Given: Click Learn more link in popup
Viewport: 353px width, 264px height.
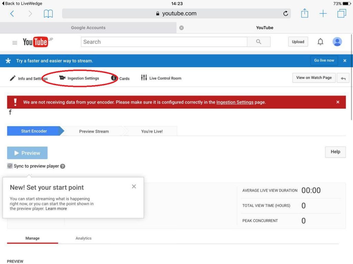Looking at the screenshot, I should [x=56, y=209].
